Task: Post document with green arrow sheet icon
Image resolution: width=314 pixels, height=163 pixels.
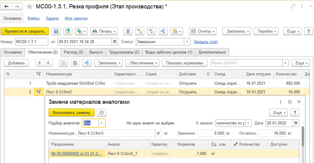Action: click(68, 31)
